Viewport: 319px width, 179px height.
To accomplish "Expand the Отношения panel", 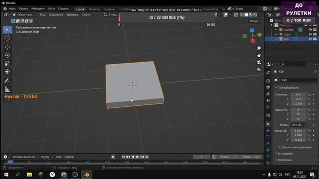I will pyautogui.click(x=285, y=154).
